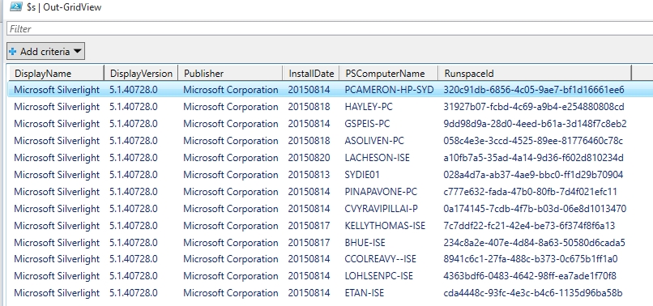The width and height of the screenshot is (653, 306).
Task: Select the PCAMERON-HP-SYD computer name cell
Action: [x=390, y=90]
